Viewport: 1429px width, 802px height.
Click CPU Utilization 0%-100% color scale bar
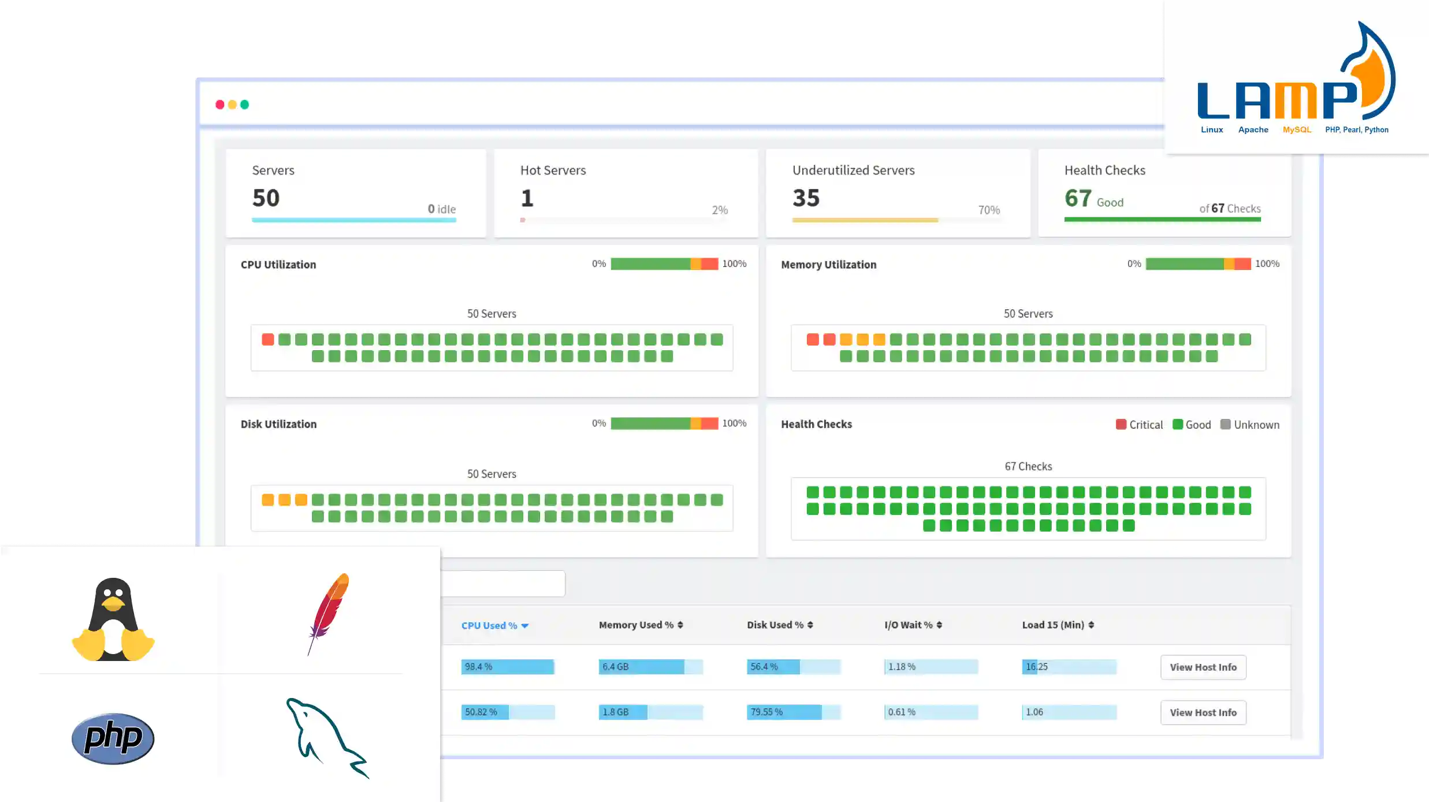tap(664, 263)
